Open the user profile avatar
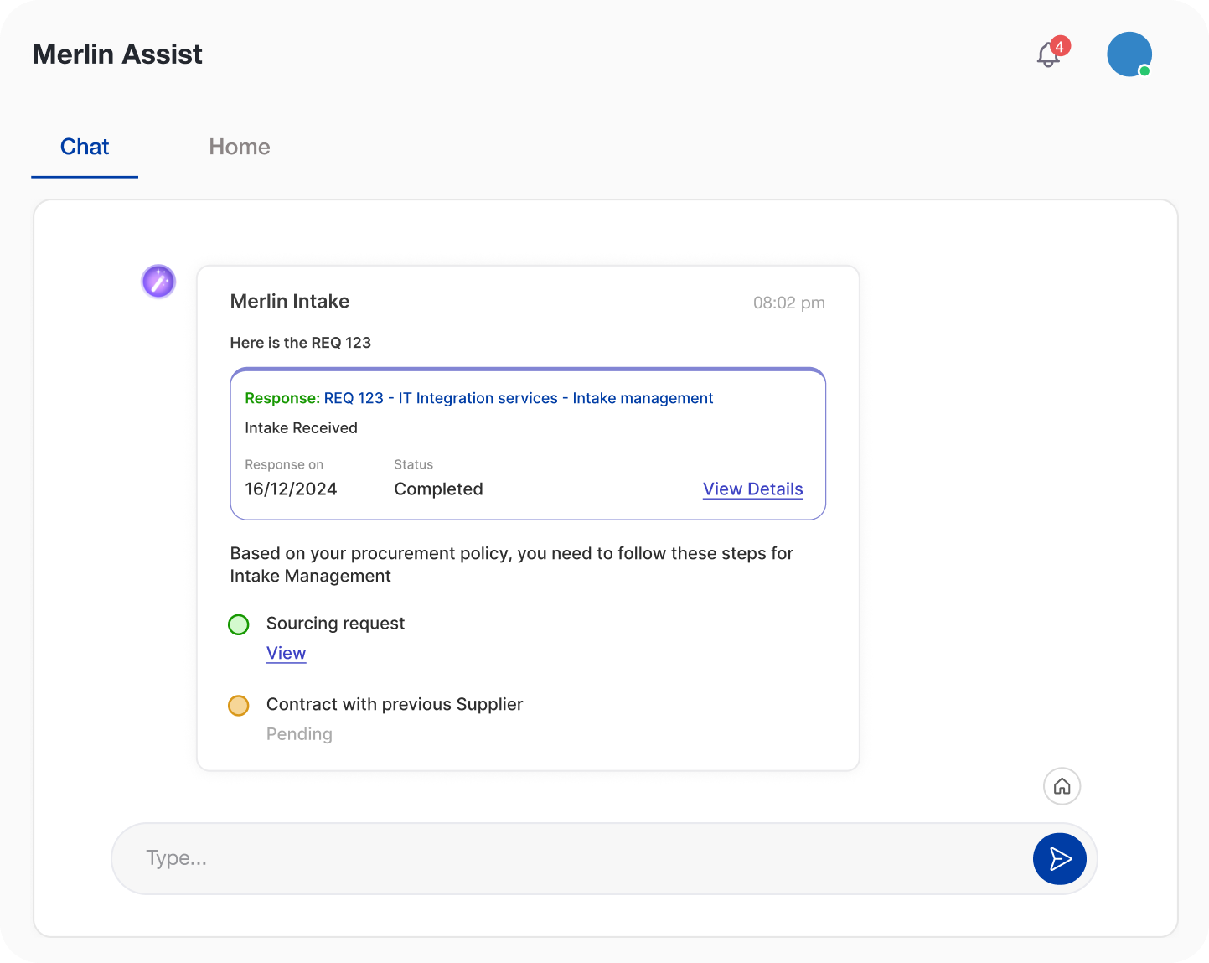The height and width of the screenshot is (963, 1209). pyautogui.click(x=1129, y=54)
